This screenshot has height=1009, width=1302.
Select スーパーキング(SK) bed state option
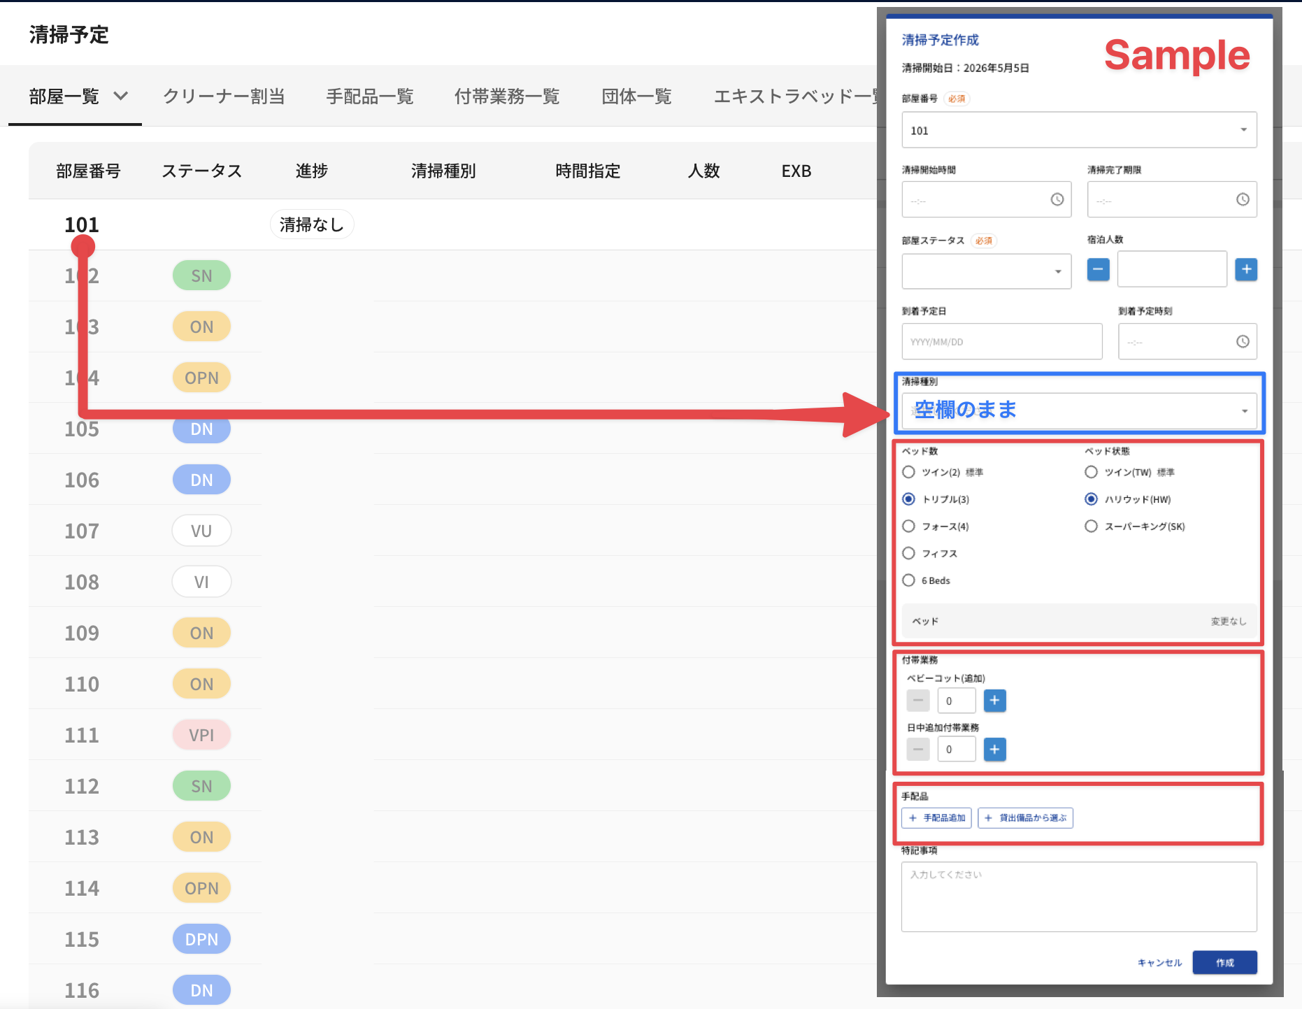[x=1091, y=527]
